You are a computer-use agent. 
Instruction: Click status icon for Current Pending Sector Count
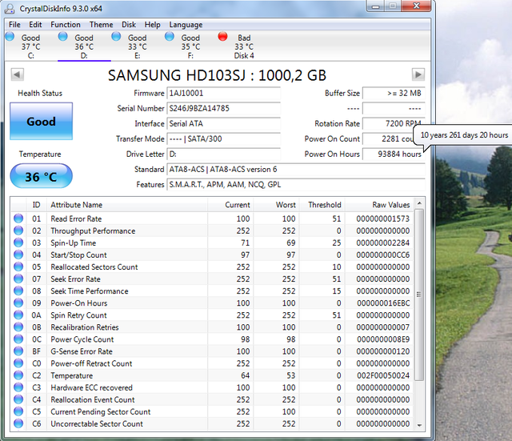(x=18, y=411)
